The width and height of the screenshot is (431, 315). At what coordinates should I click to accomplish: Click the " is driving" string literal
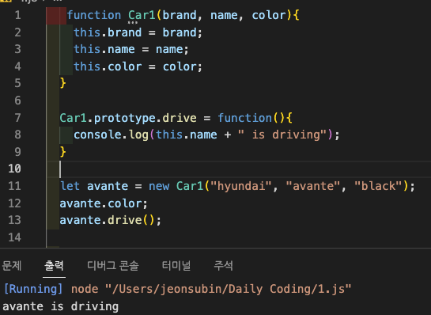click(282, 135)
